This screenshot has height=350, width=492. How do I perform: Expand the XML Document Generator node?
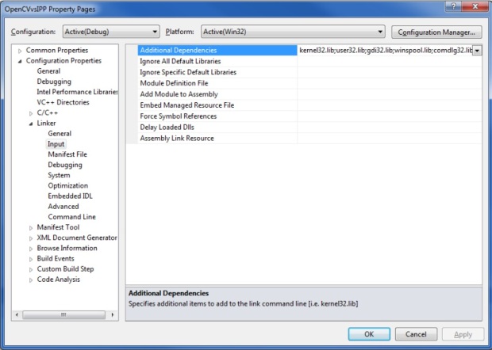[31, 238]
